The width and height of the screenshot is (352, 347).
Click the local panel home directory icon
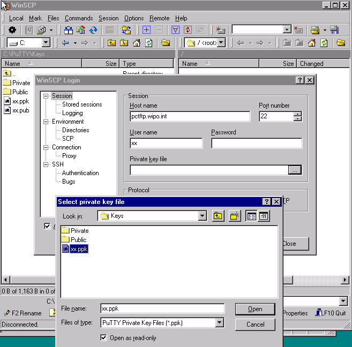pos(137,43)
